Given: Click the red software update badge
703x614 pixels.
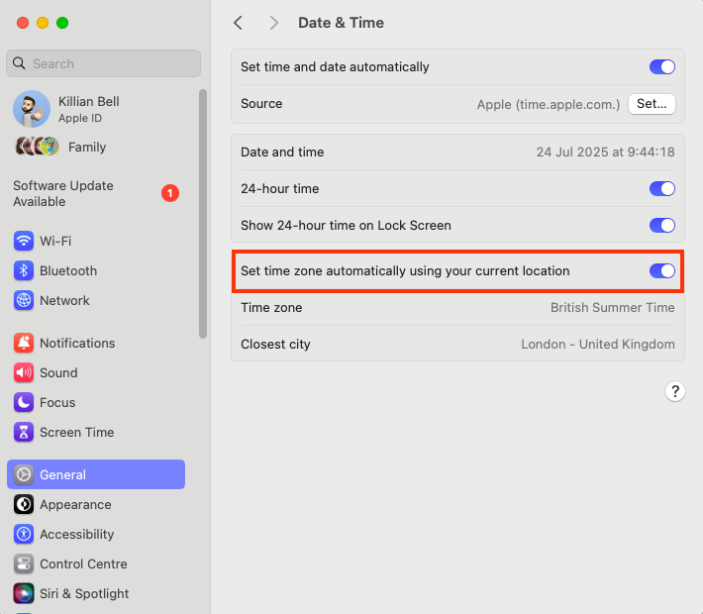Looking at the screenshot, I should [x=170, y=193].
